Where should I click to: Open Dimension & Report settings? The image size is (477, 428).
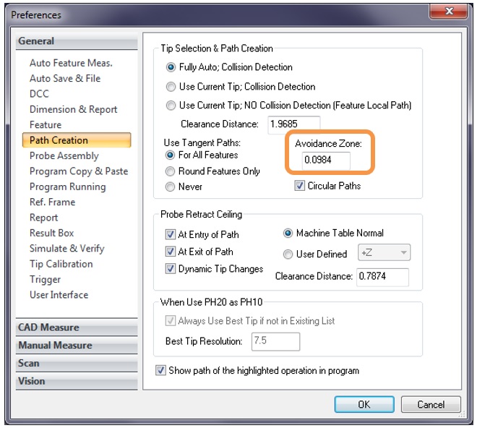coord(73,109)
